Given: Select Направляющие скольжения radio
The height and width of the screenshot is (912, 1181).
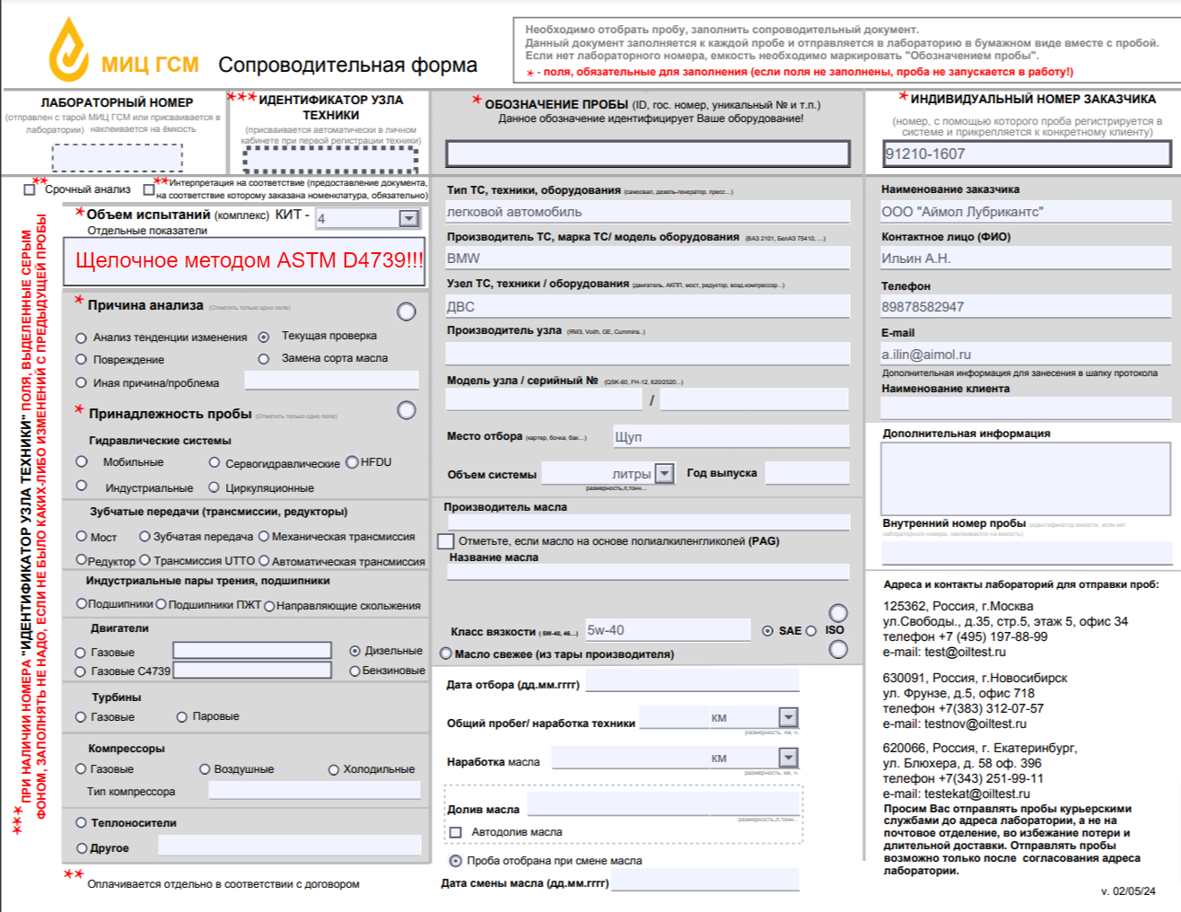Looking at the screenshot, I should [x=269, y=606].
